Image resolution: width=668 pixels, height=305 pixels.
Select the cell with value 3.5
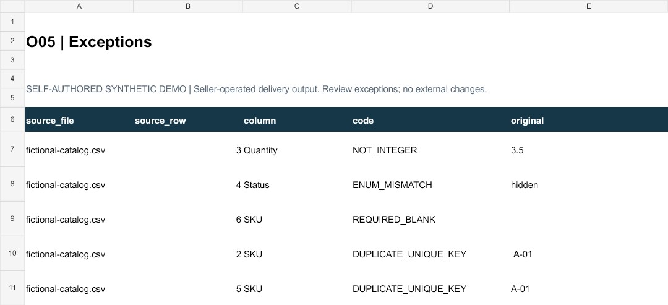tap(589, 150)
